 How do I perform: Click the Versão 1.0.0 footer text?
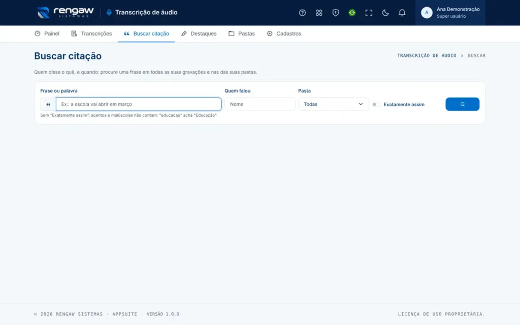163,314
